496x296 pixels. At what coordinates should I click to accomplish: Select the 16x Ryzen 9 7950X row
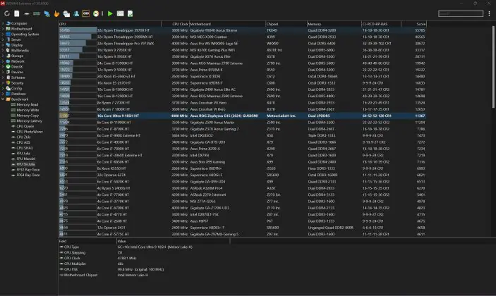243,50
